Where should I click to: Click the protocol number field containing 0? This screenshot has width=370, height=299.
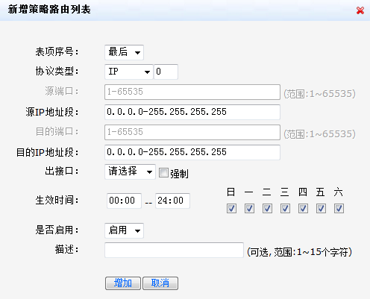[x=166, y=72]
